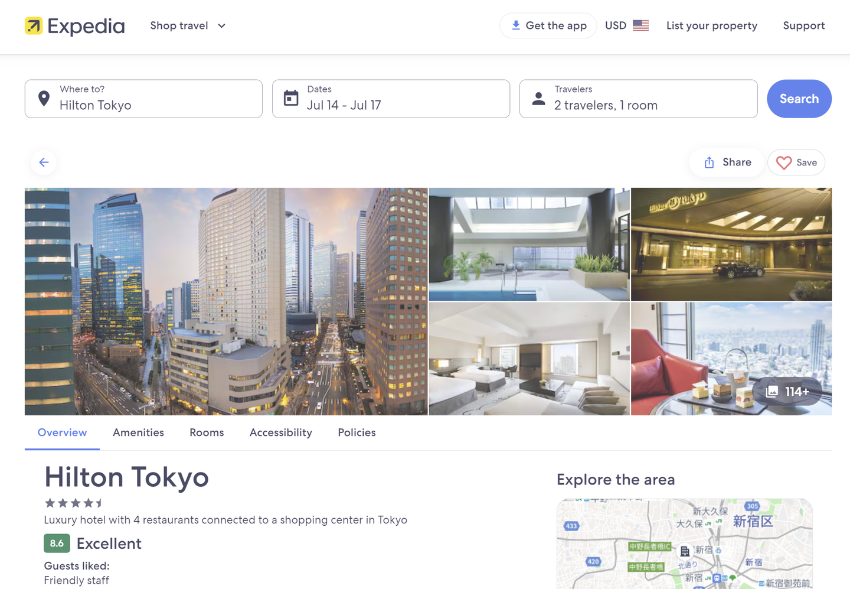
Task: Click the Share upload icon
Action: coord(710,162)
